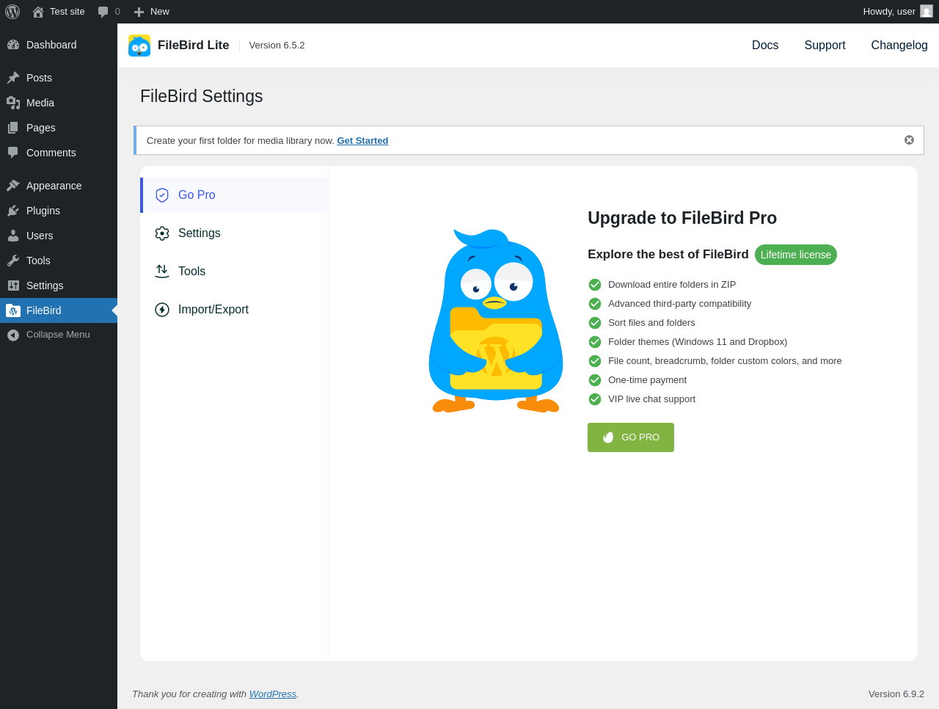This screenshot has width=939, height=709.
Task: Click the Dashboard gauge icon
Action: 13,45
